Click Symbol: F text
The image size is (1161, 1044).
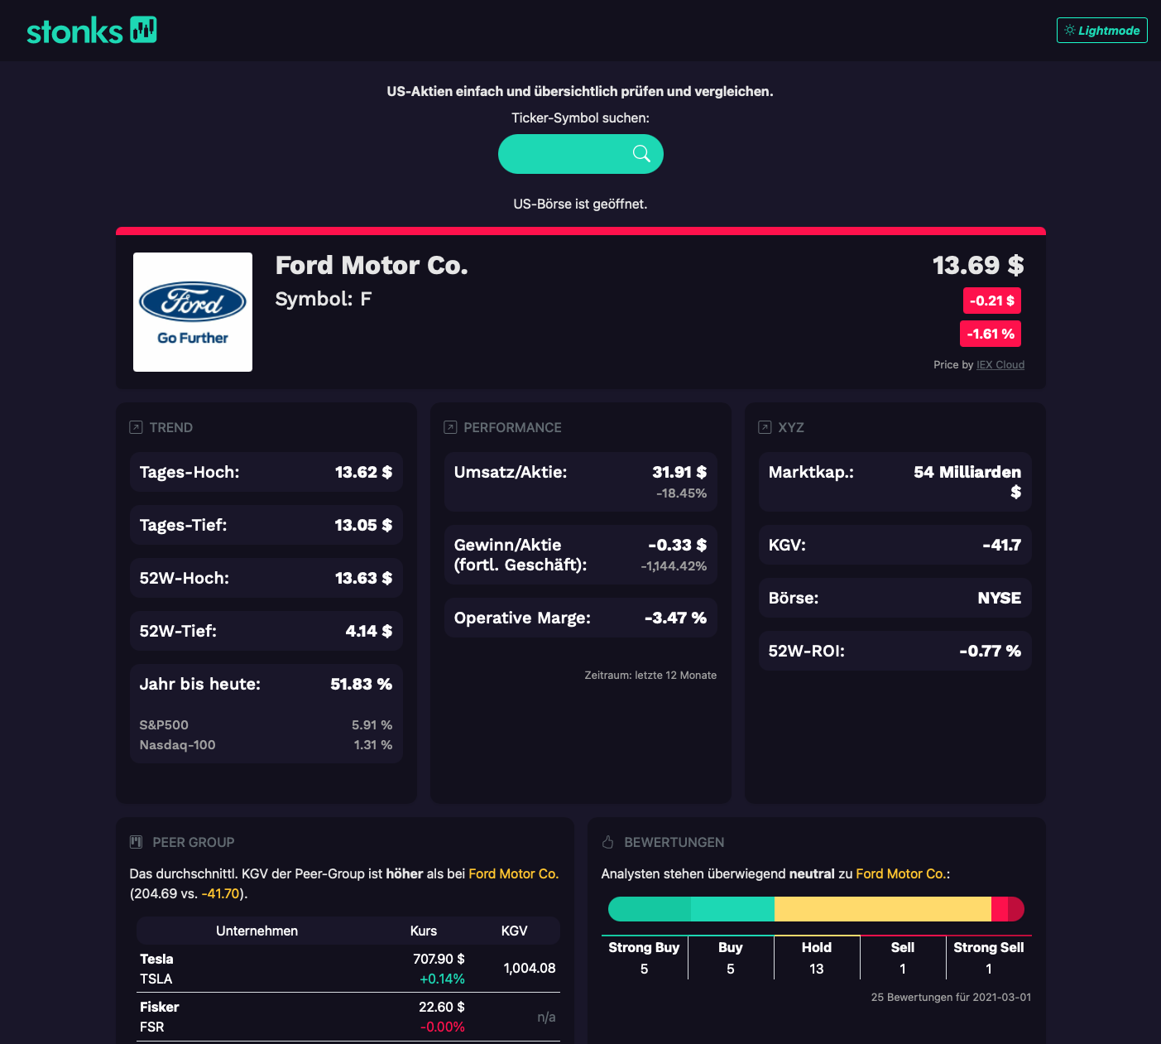coord(324,299)
